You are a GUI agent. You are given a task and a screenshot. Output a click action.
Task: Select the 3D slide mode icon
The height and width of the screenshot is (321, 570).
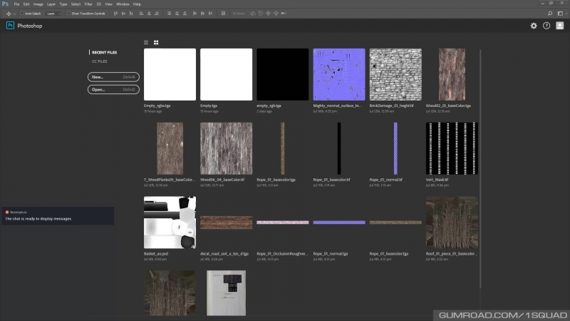coord(276,14)
